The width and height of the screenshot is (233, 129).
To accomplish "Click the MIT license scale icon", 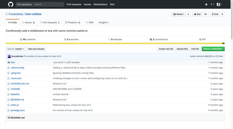I will coord(200,39).
